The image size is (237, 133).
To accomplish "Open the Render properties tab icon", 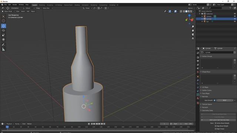I will tap(198, 58).
